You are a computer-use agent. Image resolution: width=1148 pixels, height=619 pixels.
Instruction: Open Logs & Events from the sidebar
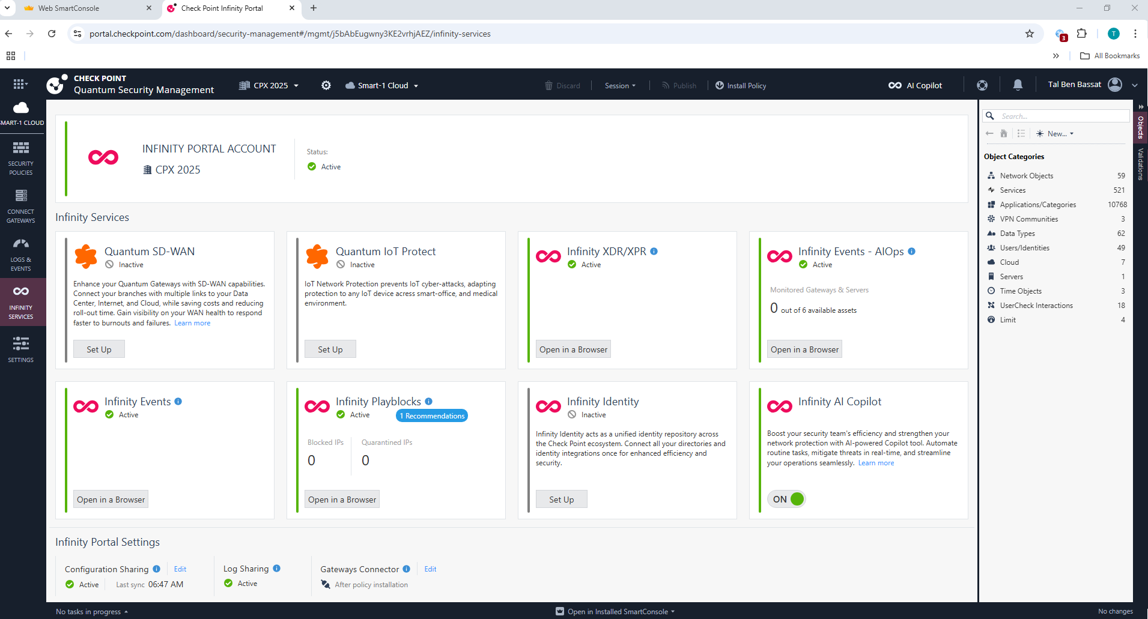click(x=20, y=252)
